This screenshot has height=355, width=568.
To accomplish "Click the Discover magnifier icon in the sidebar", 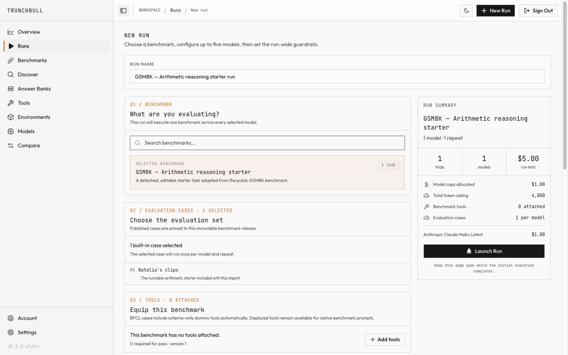I will point(11,75).
